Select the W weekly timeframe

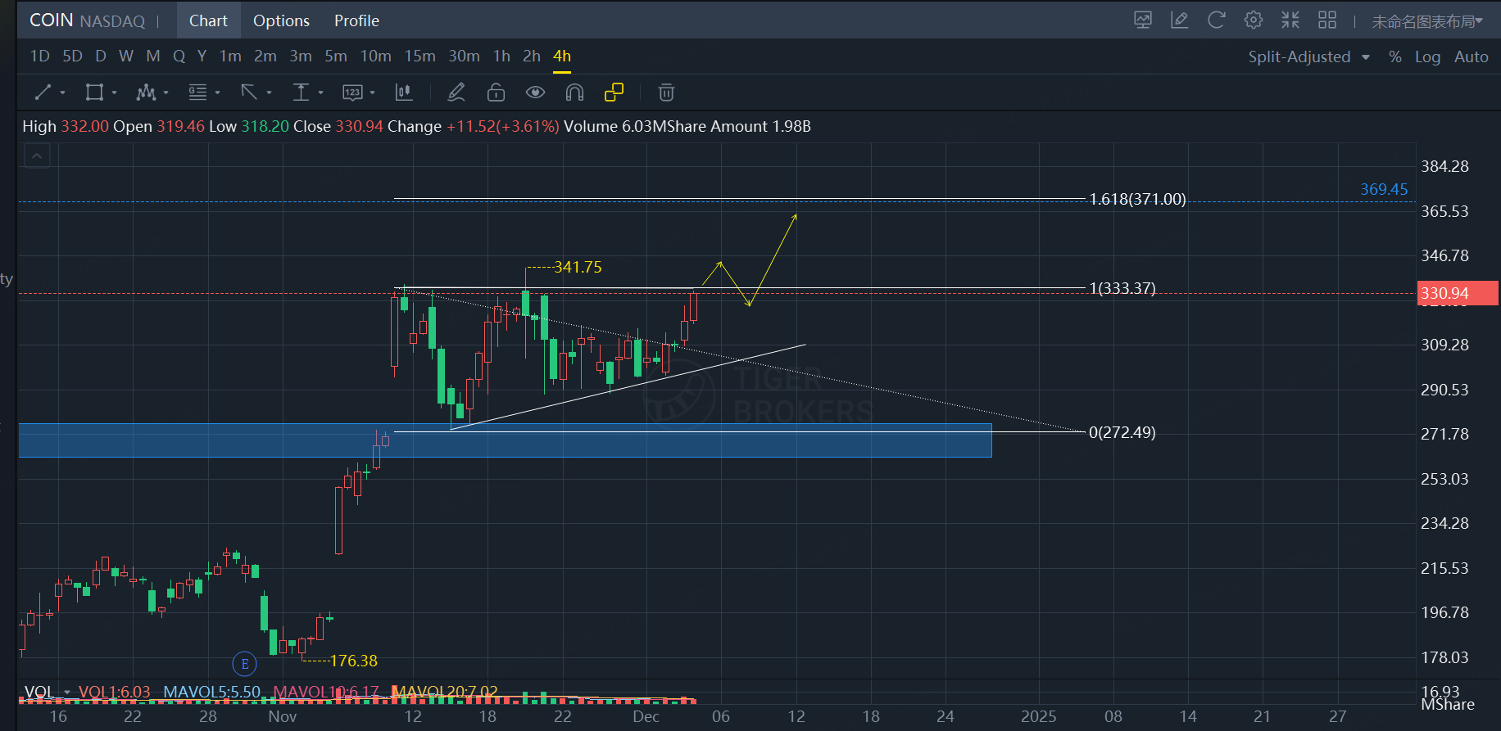point(126,56)
